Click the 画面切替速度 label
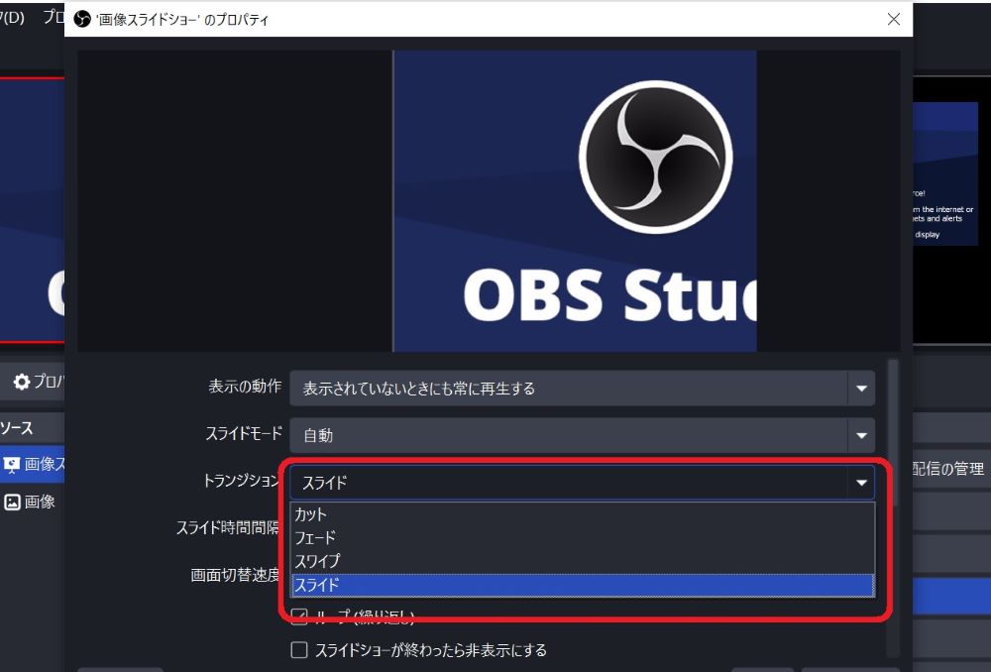 [235, 575]
